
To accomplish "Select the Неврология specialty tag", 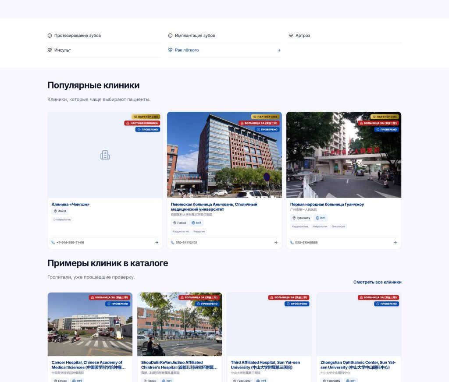I will 320,226.
